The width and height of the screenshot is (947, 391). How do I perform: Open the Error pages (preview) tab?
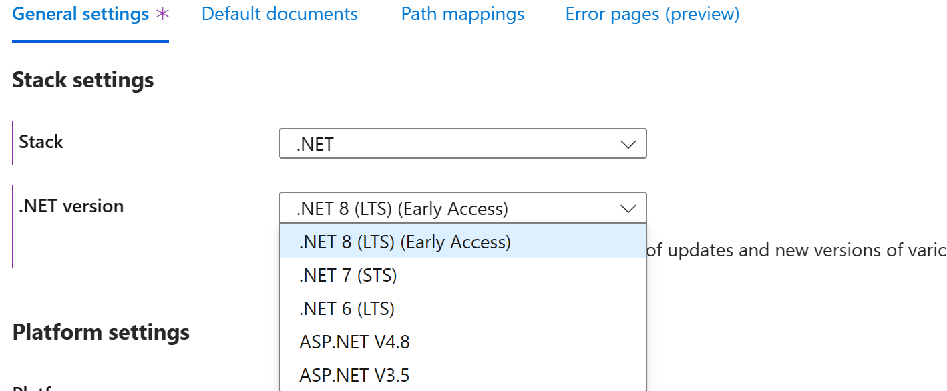(x=652, y=14)
